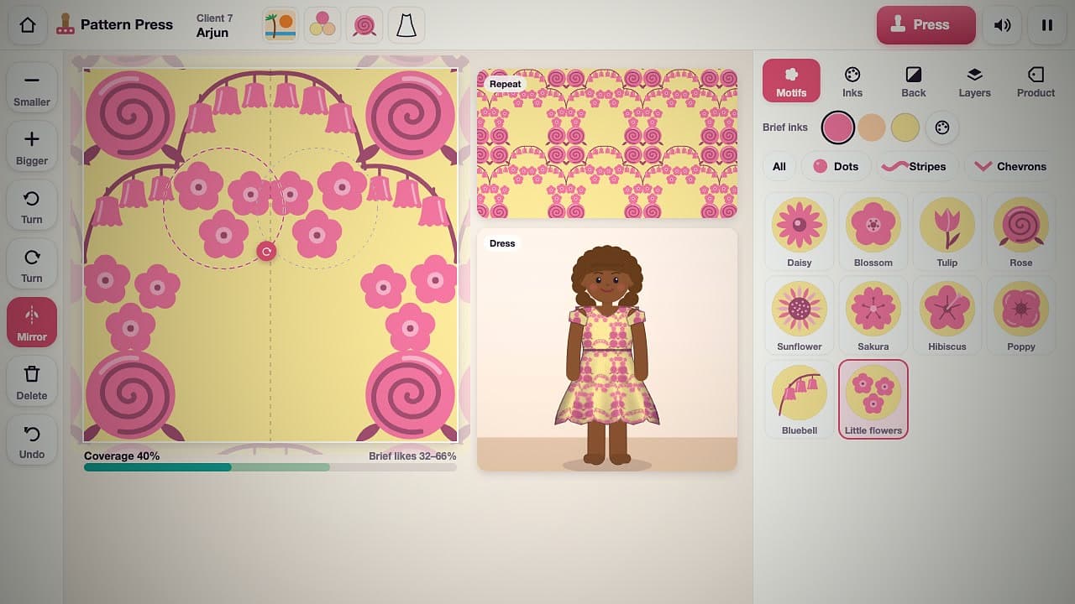This screenshot has height=604, width=1075.
Task: Go to the home screen
Action: tap(28, 25)
